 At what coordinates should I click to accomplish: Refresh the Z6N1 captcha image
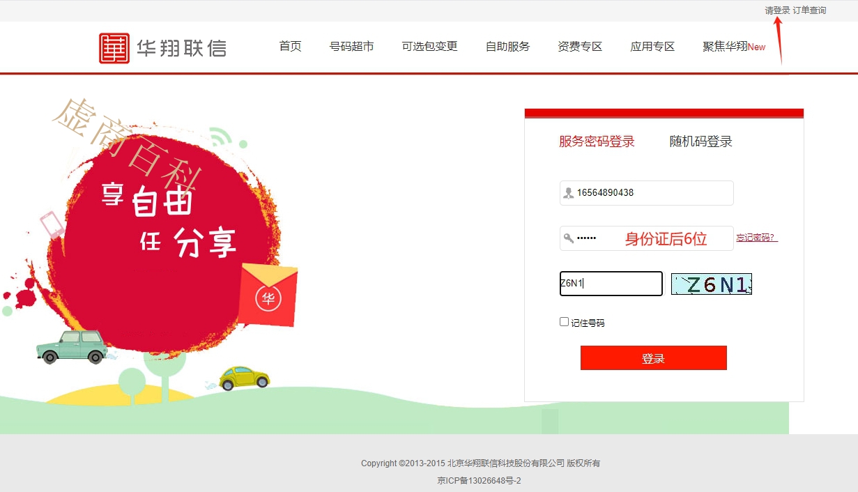click(712, 284)
